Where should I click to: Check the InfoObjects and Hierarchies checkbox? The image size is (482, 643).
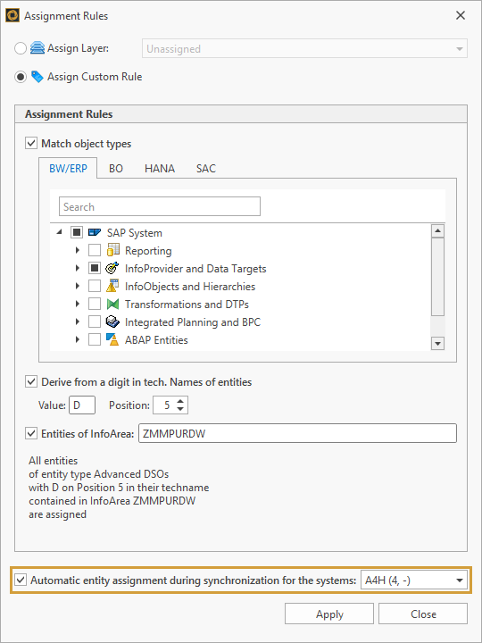click(x=95, y=287)
